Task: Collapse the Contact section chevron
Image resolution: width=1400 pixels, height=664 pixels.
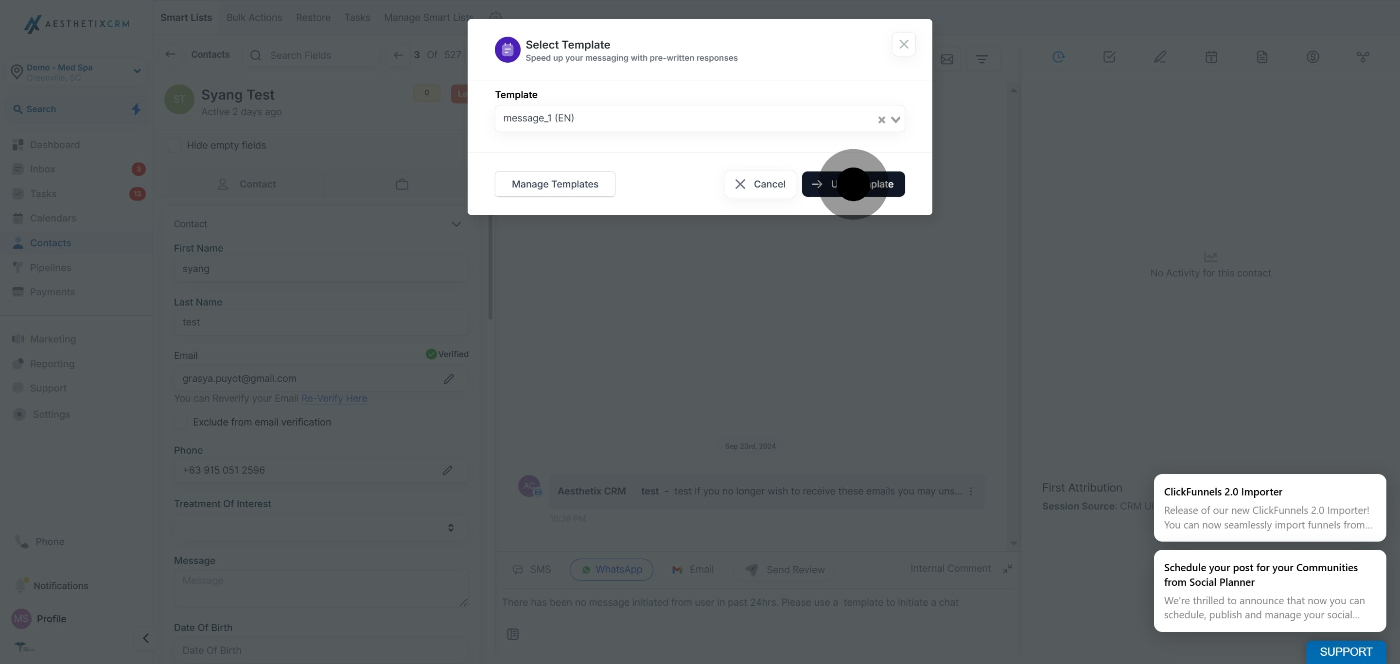Action: click(x=456, y=224)
